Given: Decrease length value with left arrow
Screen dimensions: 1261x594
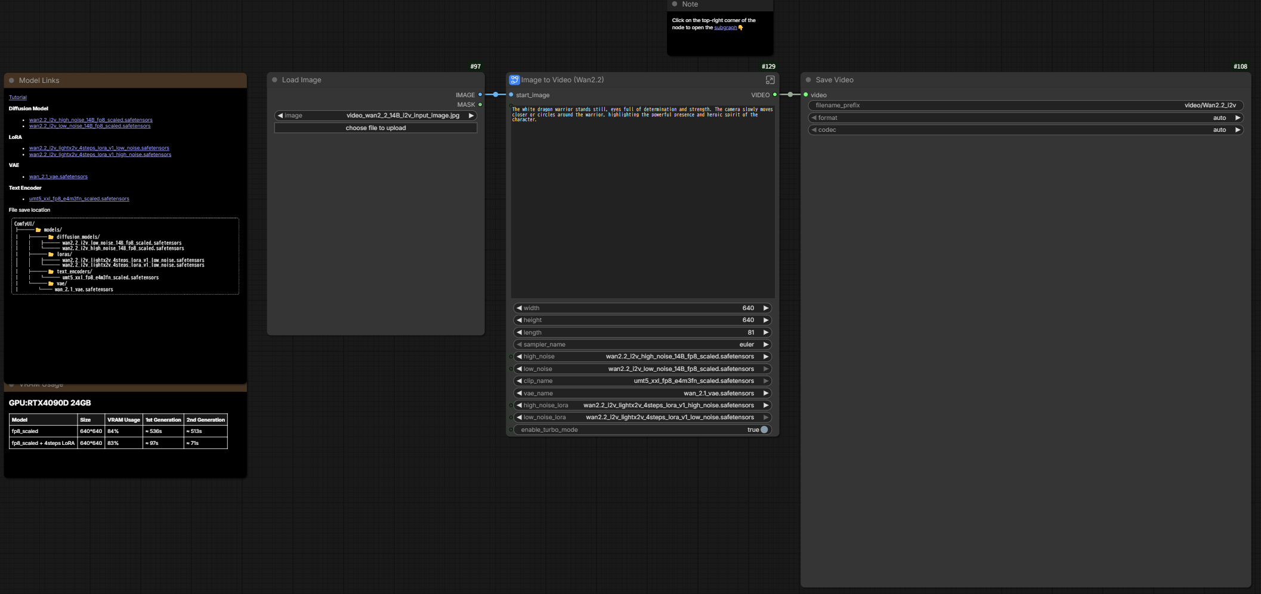Looking at the screenshot, I should tap(519, 333).
